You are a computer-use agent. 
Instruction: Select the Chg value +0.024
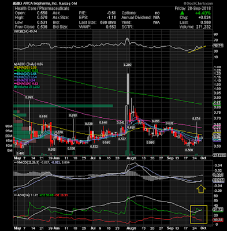204,18
